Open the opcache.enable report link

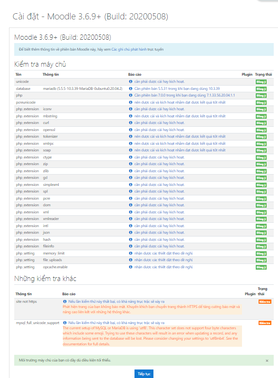[163, 267]
